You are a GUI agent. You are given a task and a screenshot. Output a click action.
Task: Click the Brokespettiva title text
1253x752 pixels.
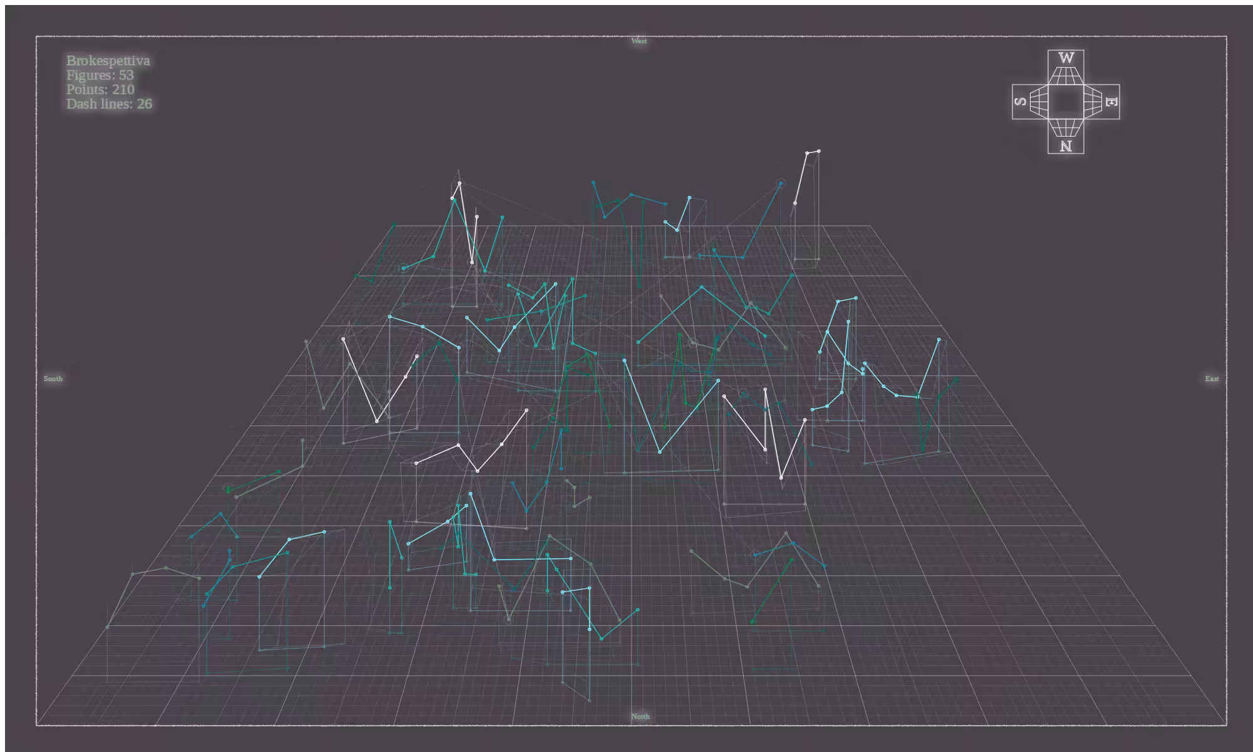click(x=108, y=61)
